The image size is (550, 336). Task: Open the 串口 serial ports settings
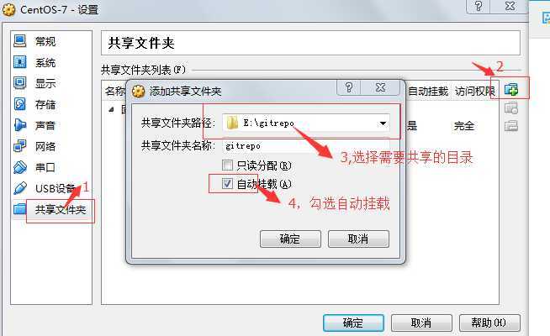pos(34,167)
